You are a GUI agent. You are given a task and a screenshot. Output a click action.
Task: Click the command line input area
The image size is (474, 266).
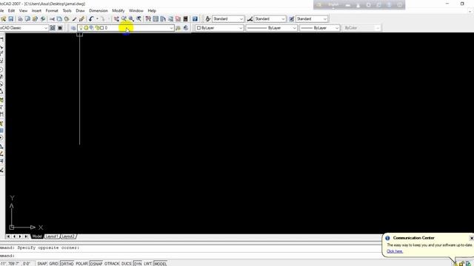[190, 256]
